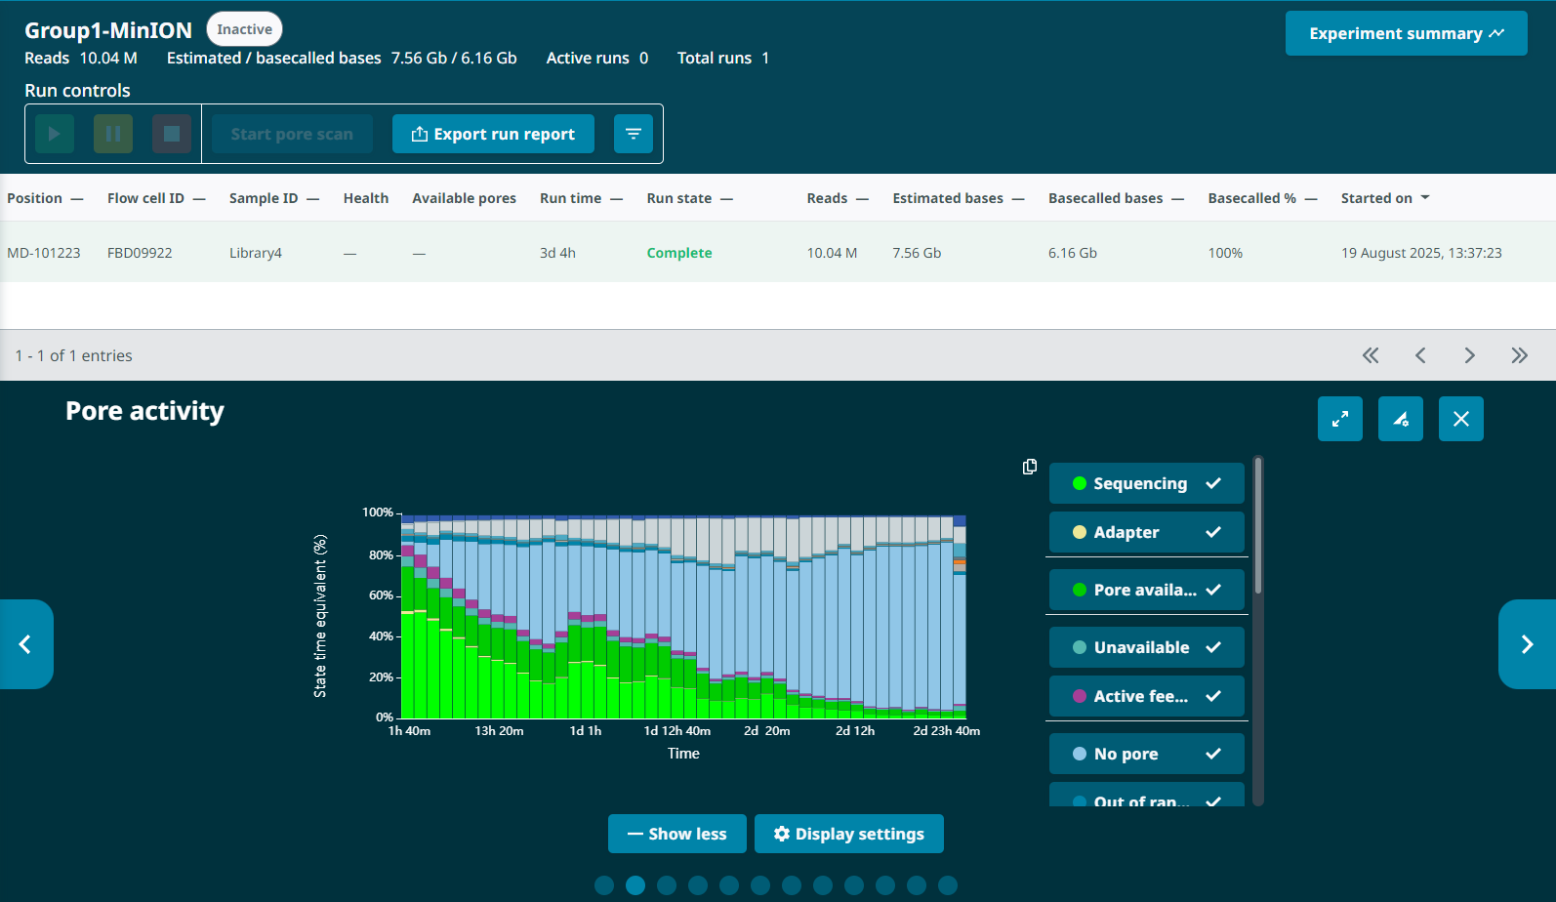Select the second carousel pagination dot
This screenshot has height=902, width=1556.
point(635,885)
